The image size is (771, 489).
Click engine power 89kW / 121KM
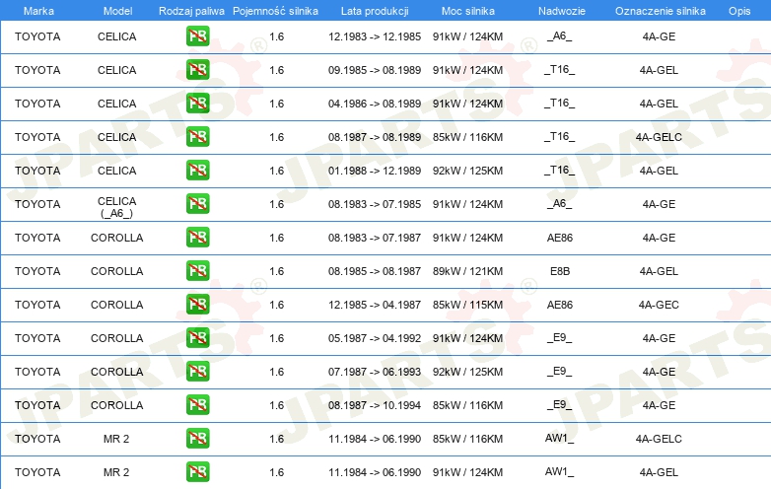[x=467, y=271]
